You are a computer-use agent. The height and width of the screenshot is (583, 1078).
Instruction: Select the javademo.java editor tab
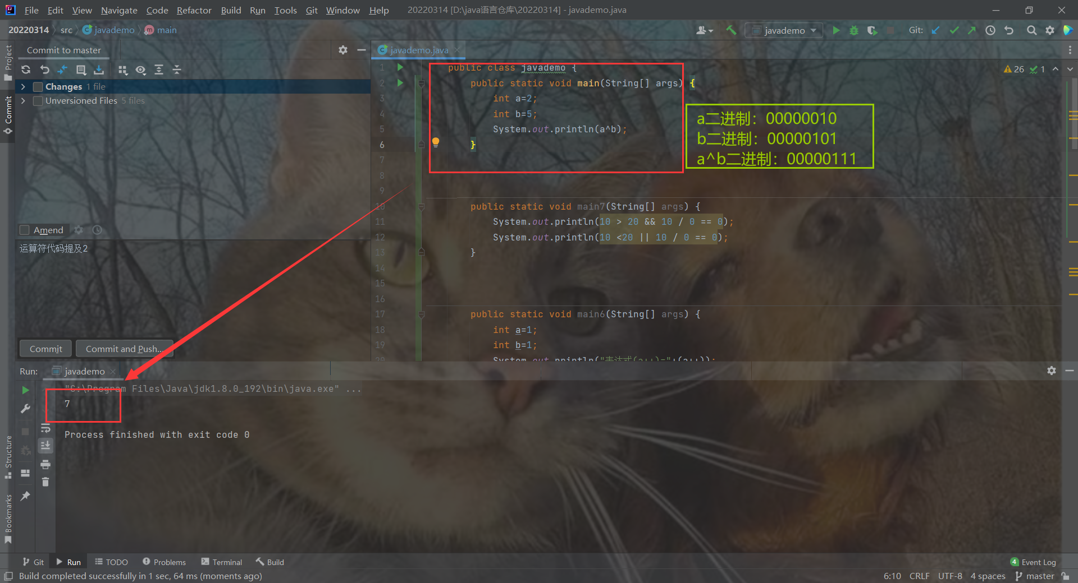coord(418,50)
